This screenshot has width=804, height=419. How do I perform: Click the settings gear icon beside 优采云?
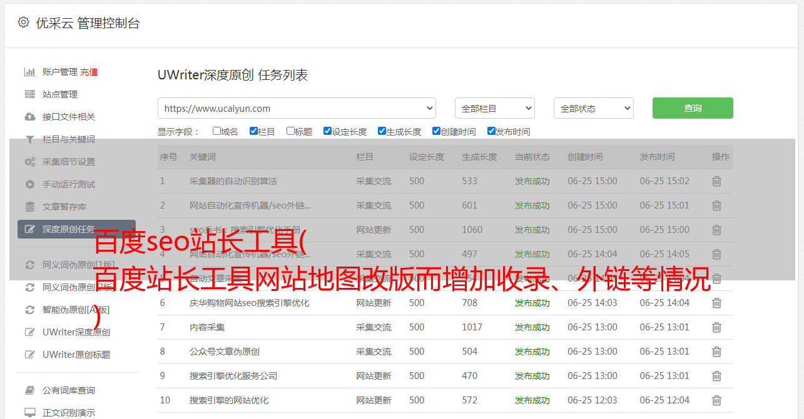23,22
